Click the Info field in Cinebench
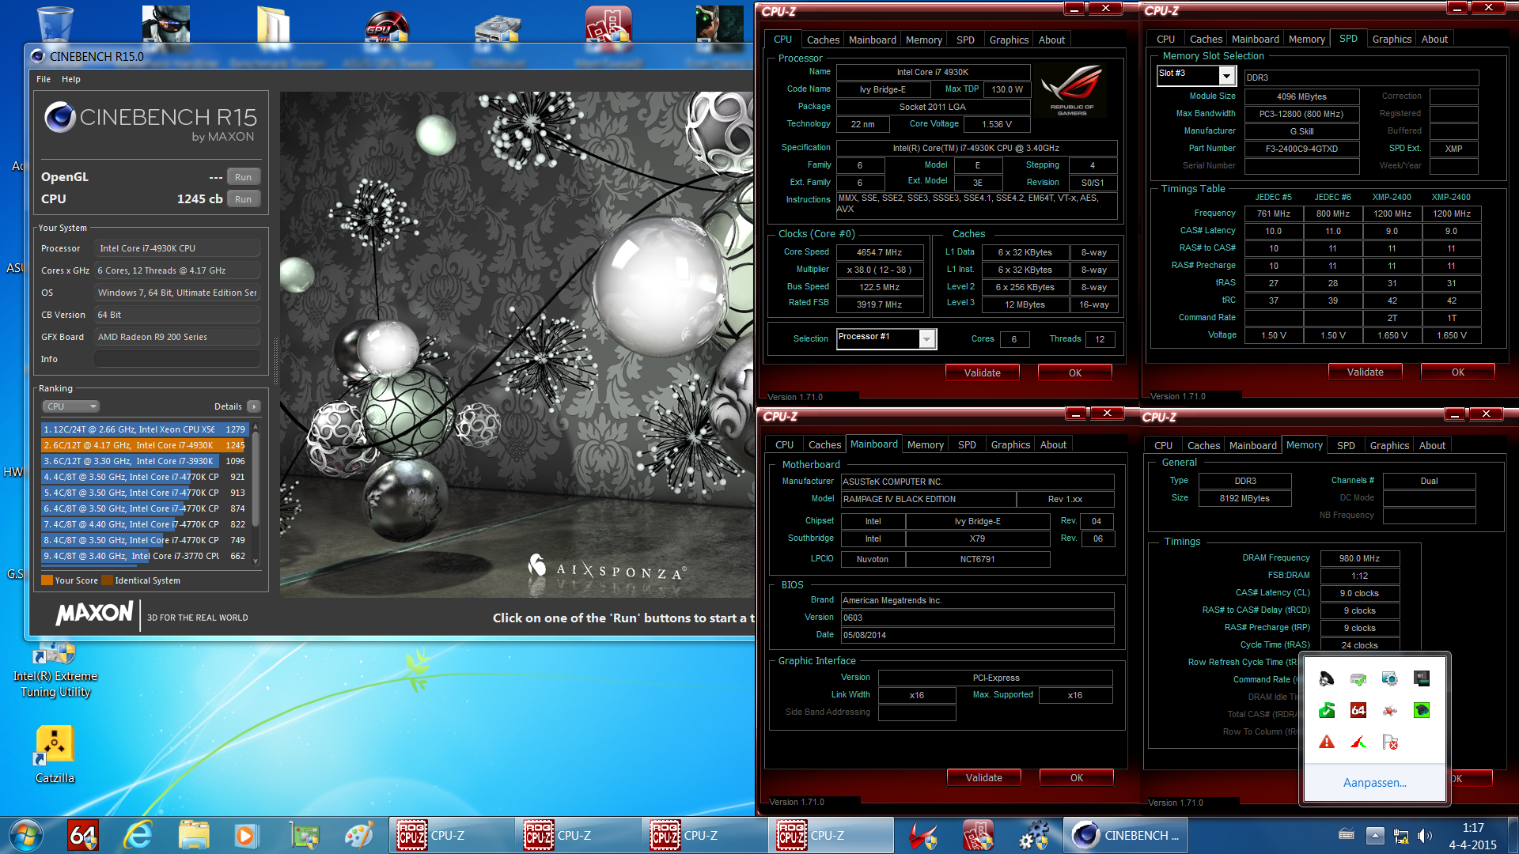Image resolution: width=1519 pixels, height=854 pixels. click(177, 359)
